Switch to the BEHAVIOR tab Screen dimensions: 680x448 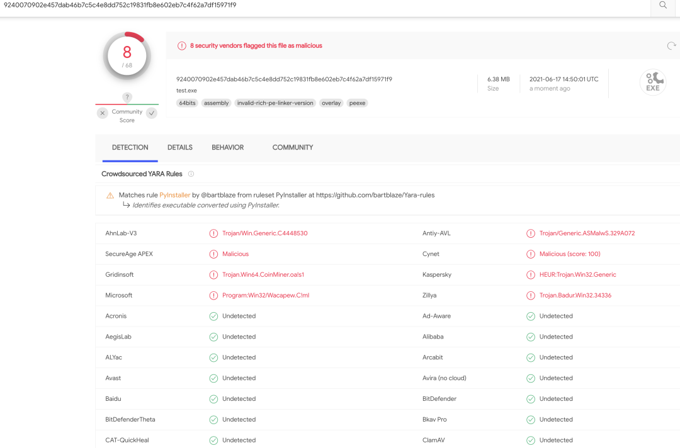coord(228,147)
